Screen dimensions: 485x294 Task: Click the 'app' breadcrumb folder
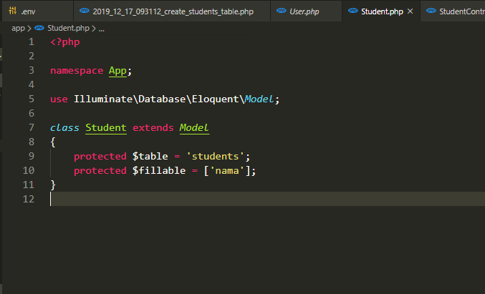coord(18,28)
